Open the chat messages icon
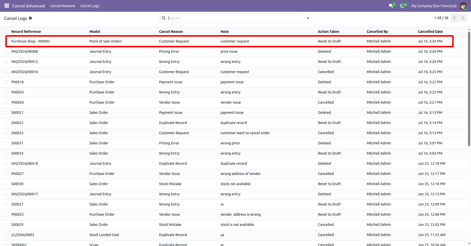This screenshot has height=246, width=471. pos(391,6)
